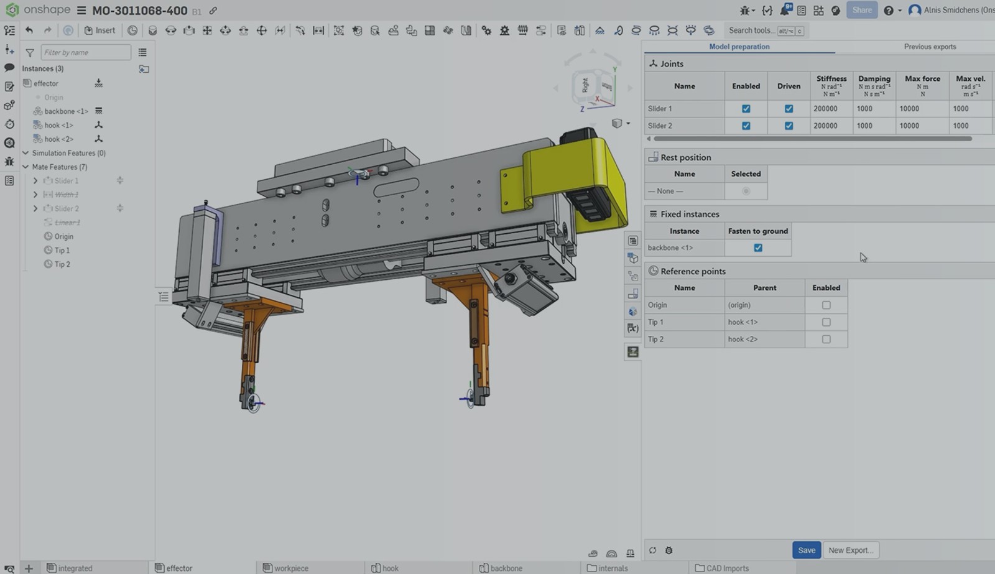This screenshot has width=995, height=574.
Task: Uncheck Fasten to ground for backbone <1>
Action: [758, 248]
